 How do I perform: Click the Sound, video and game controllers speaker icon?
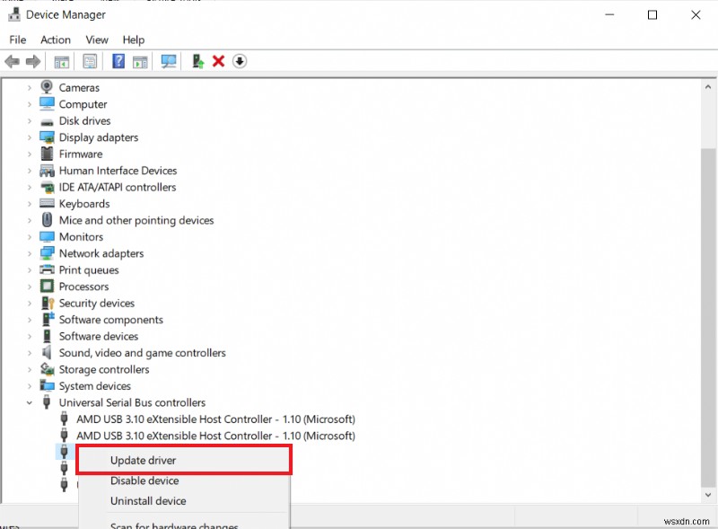click(47, 352)
